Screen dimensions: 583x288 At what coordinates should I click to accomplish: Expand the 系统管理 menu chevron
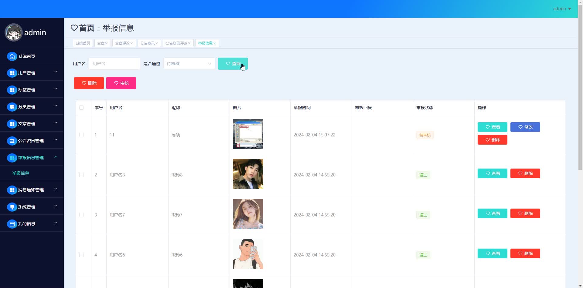click(56, 206)
